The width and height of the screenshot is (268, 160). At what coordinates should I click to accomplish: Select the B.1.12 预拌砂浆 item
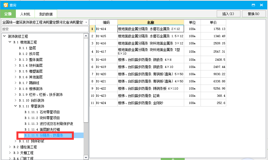coord(32,141)
